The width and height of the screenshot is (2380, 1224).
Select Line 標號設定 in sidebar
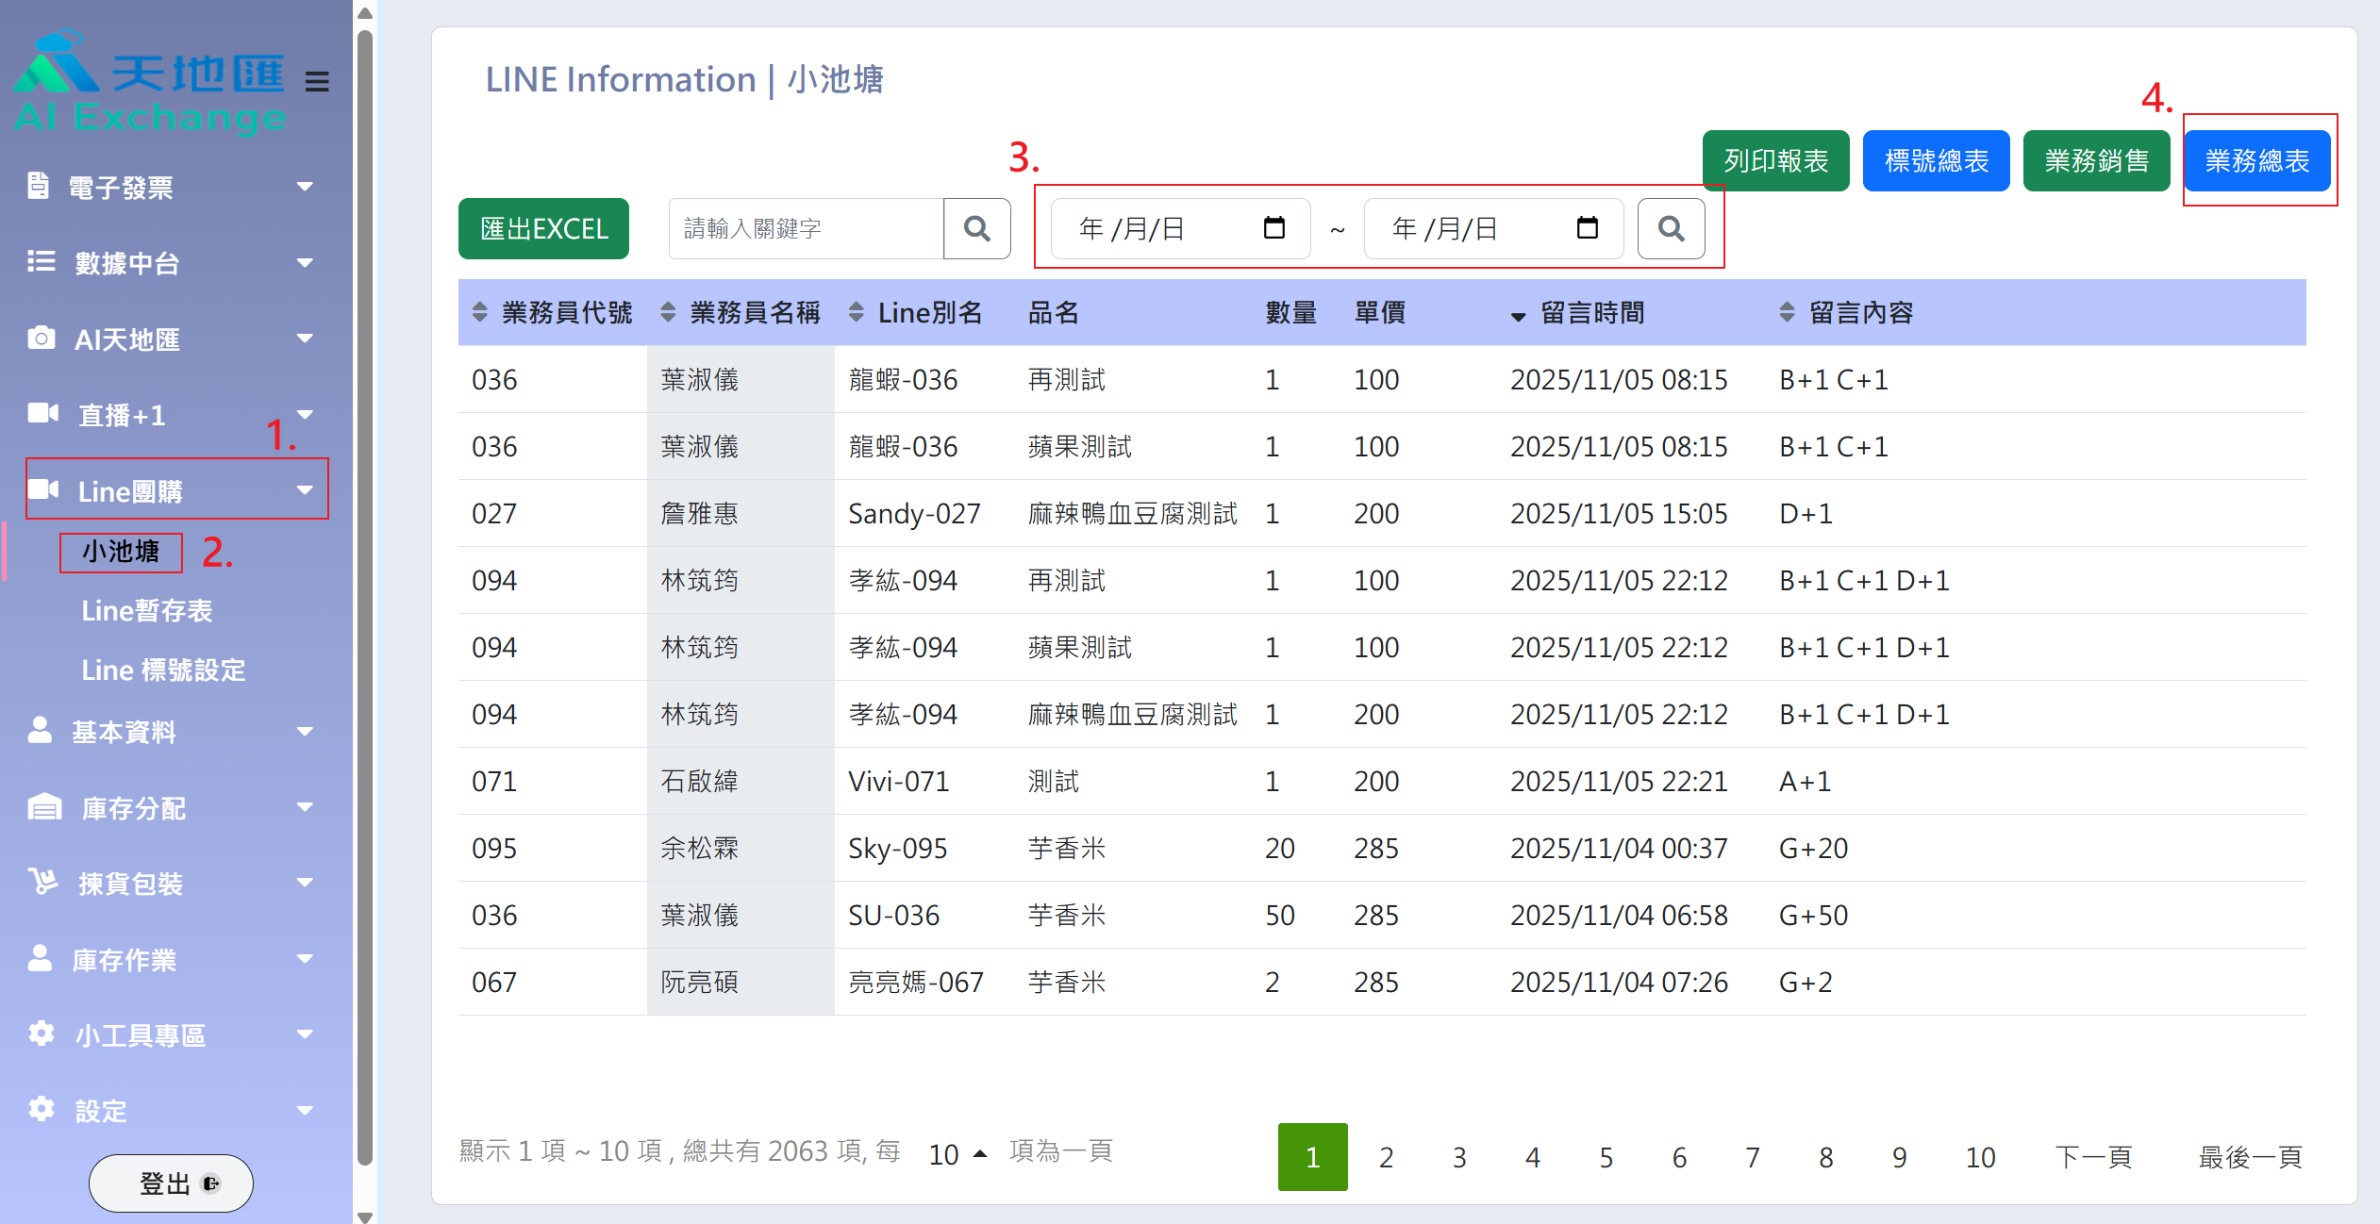coord(163,670)
